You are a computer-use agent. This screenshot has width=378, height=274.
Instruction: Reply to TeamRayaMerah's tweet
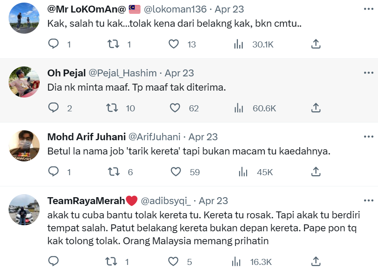tap(53, 261)
